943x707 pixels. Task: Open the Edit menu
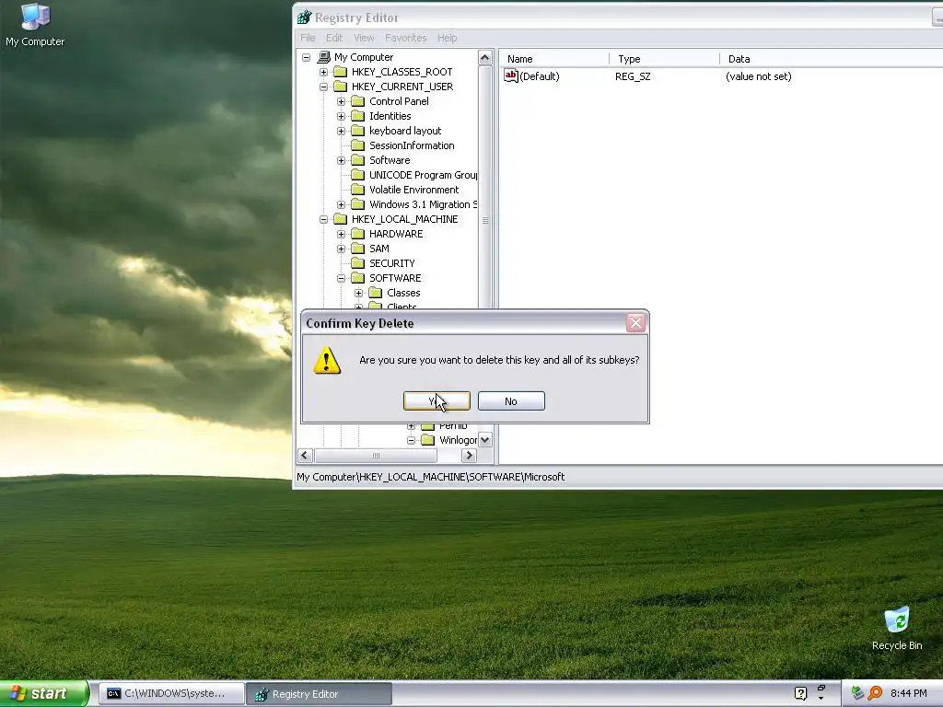pos(333,38)
